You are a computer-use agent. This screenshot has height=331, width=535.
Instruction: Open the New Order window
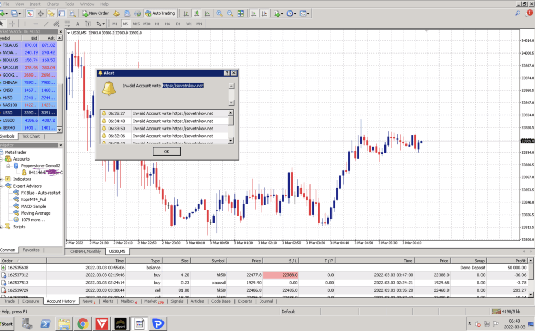click(95, 13)
